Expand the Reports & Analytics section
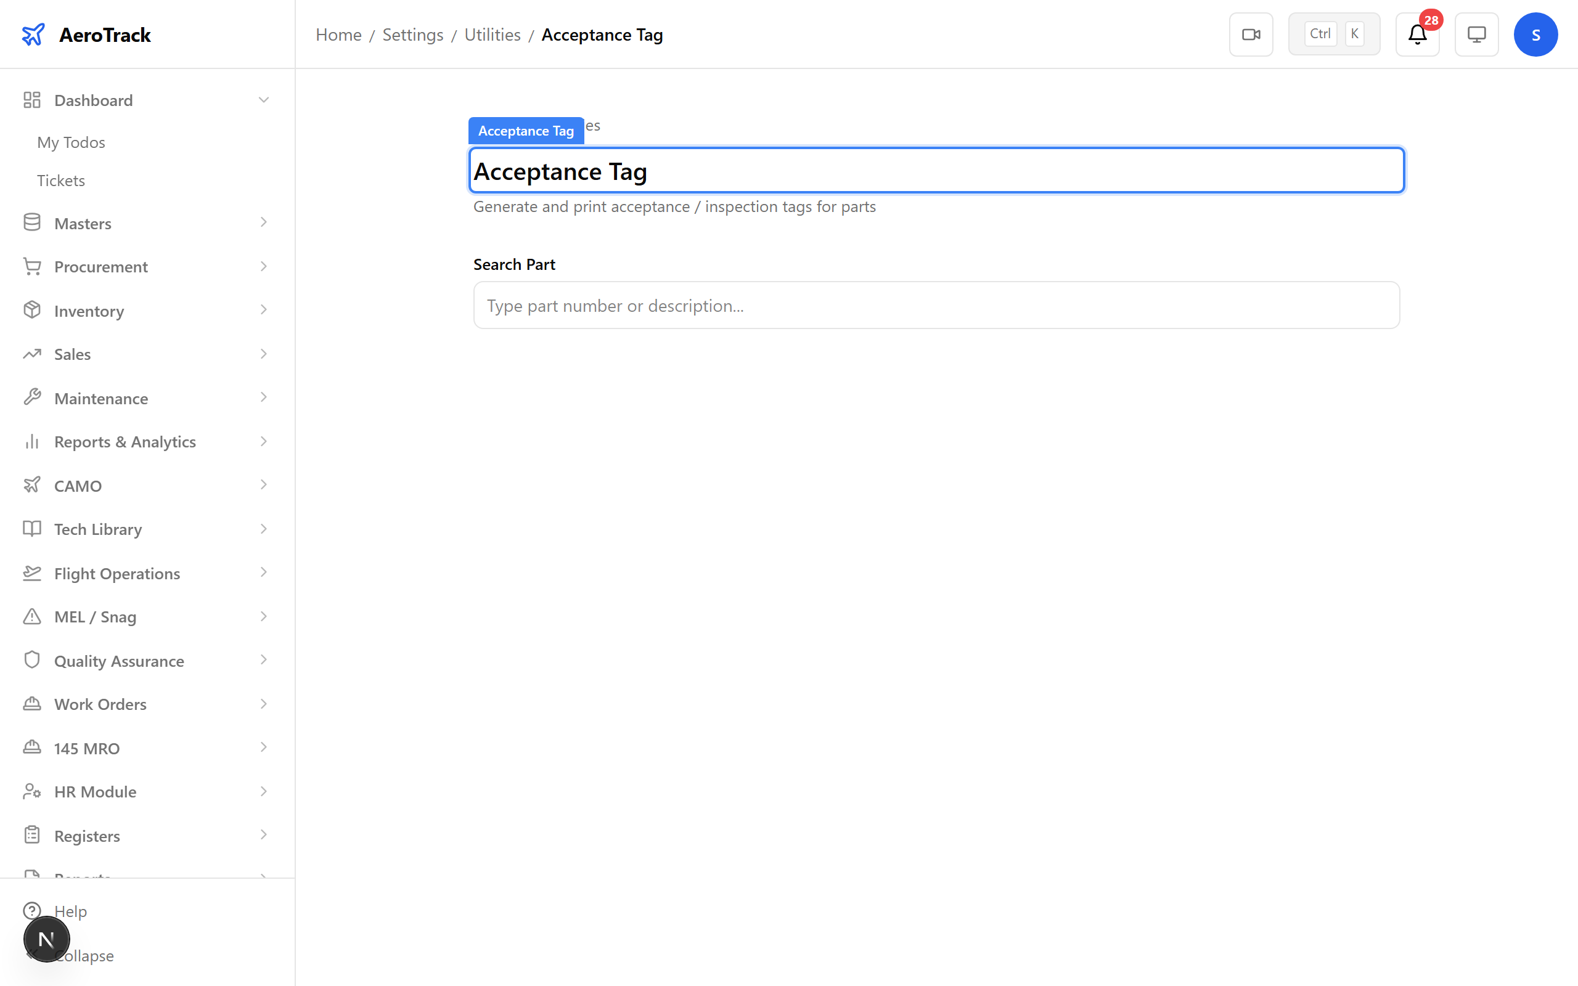The width and height of the screenshot is (1578, 986). (263, 441)
